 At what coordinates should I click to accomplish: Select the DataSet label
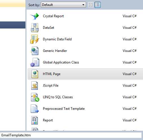49,28
